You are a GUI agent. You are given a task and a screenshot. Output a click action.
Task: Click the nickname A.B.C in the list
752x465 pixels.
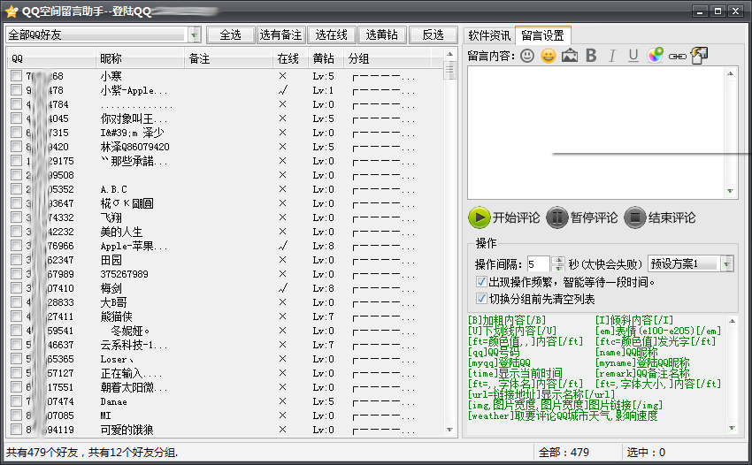(113, 189)
